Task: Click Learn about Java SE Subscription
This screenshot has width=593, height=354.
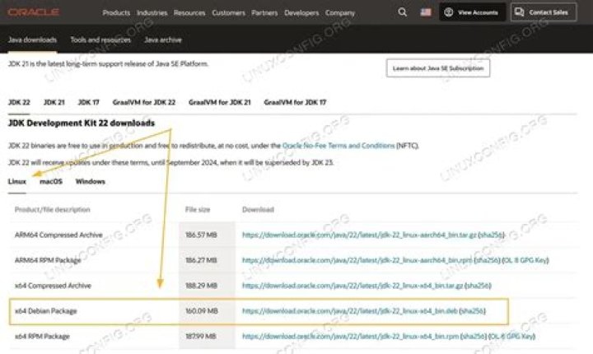Action: (438, 68)
